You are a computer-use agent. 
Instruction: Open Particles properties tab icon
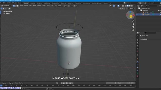coord(137,65)
